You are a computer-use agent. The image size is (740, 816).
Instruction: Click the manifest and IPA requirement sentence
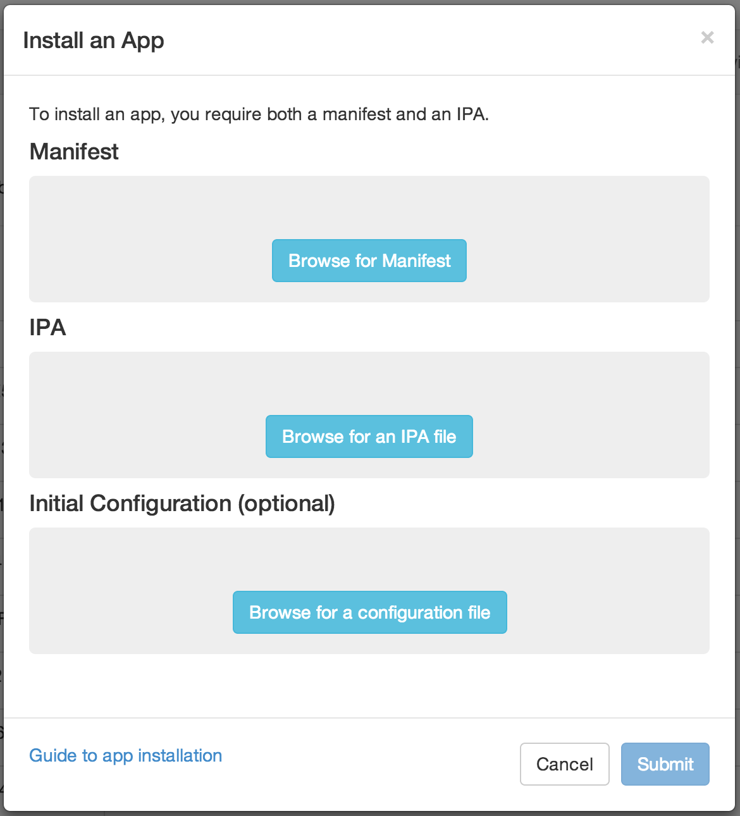(259, 114)
